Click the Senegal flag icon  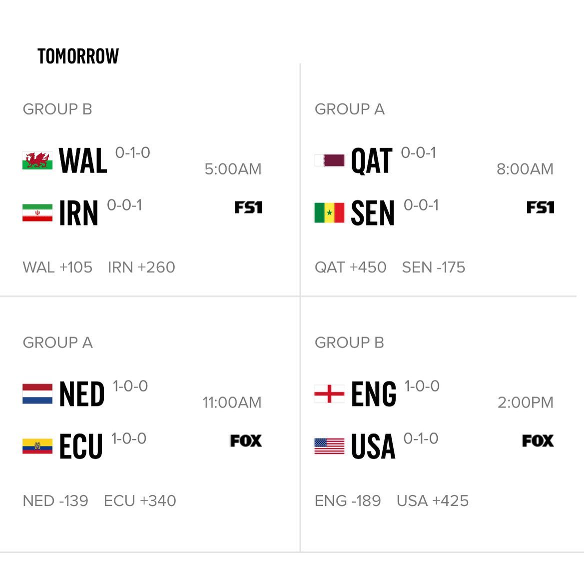click(x=329, y=213)
